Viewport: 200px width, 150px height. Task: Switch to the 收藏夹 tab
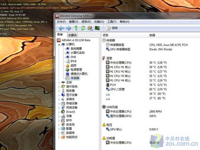point(72,35)
